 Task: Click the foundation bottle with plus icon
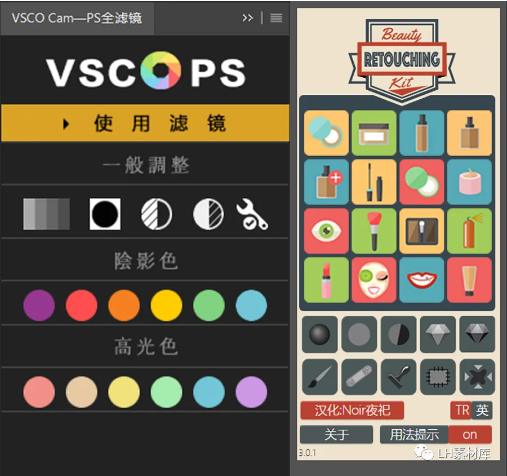point(326,182)
